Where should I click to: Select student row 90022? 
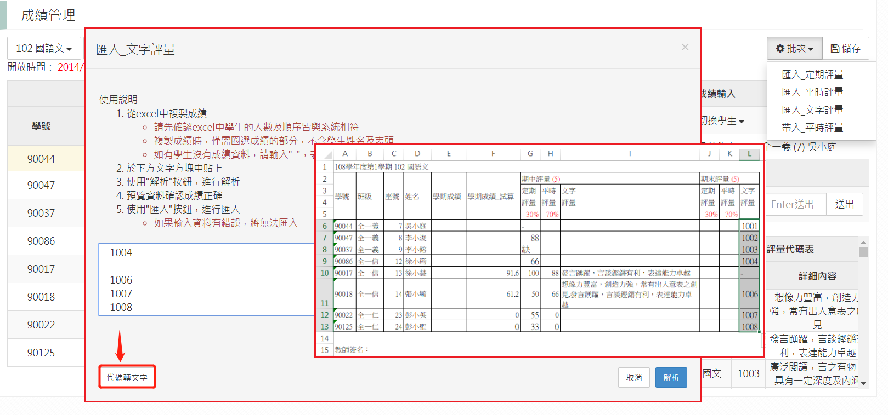pyautogui.click(x=41, y=325)
